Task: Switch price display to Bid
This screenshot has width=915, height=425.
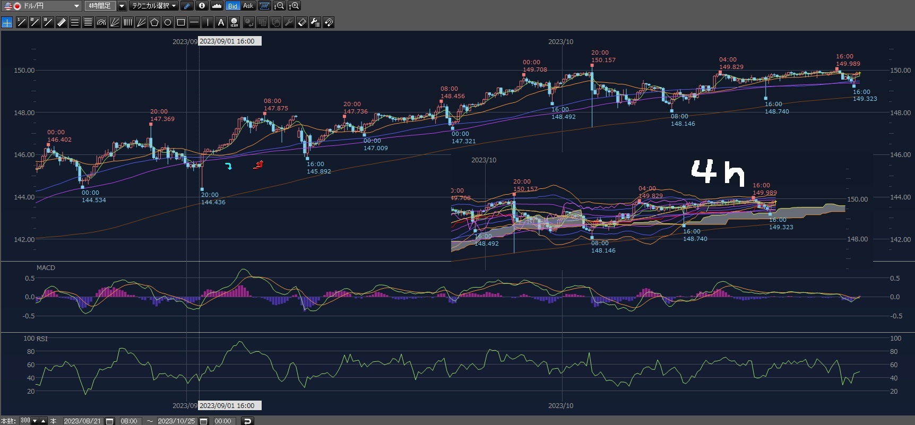Action: [x=232, y=6]
